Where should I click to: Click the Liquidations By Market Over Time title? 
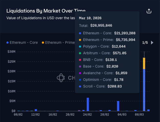(x=46, y=11)
